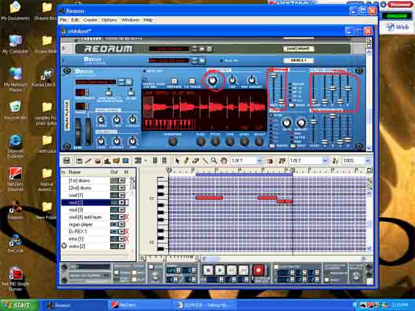Open the Windows menu
The width and height of the screenshot is (415, 311).
point(130,20)
